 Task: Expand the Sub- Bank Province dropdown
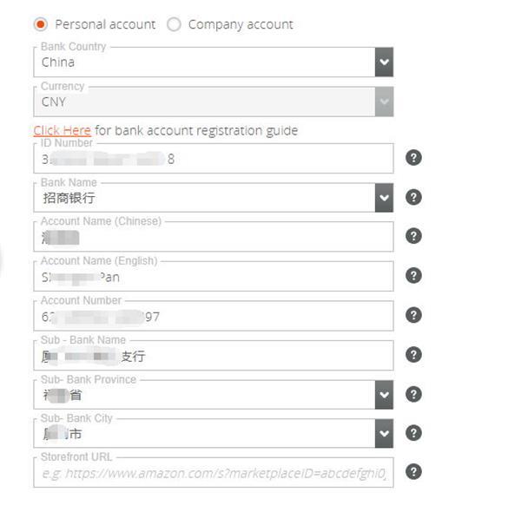click(x=384, y=395)
